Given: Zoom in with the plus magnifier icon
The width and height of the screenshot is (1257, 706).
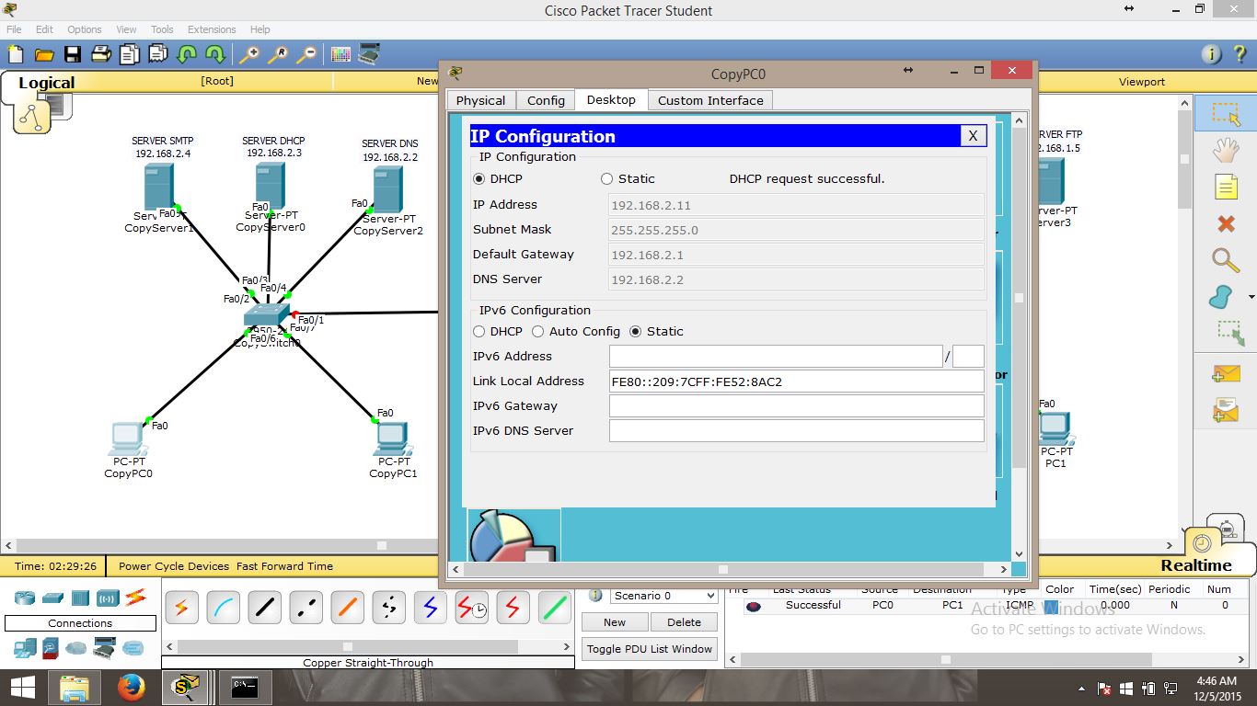Looking at the screenshot, I should (x=248, y=54).
